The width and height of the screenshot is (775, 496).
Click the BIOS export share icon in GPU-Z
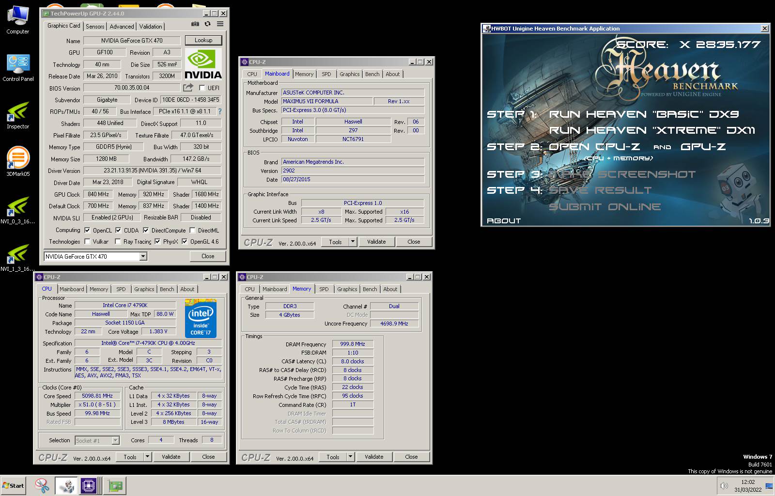pyautogui.click(x=188, y=88)
